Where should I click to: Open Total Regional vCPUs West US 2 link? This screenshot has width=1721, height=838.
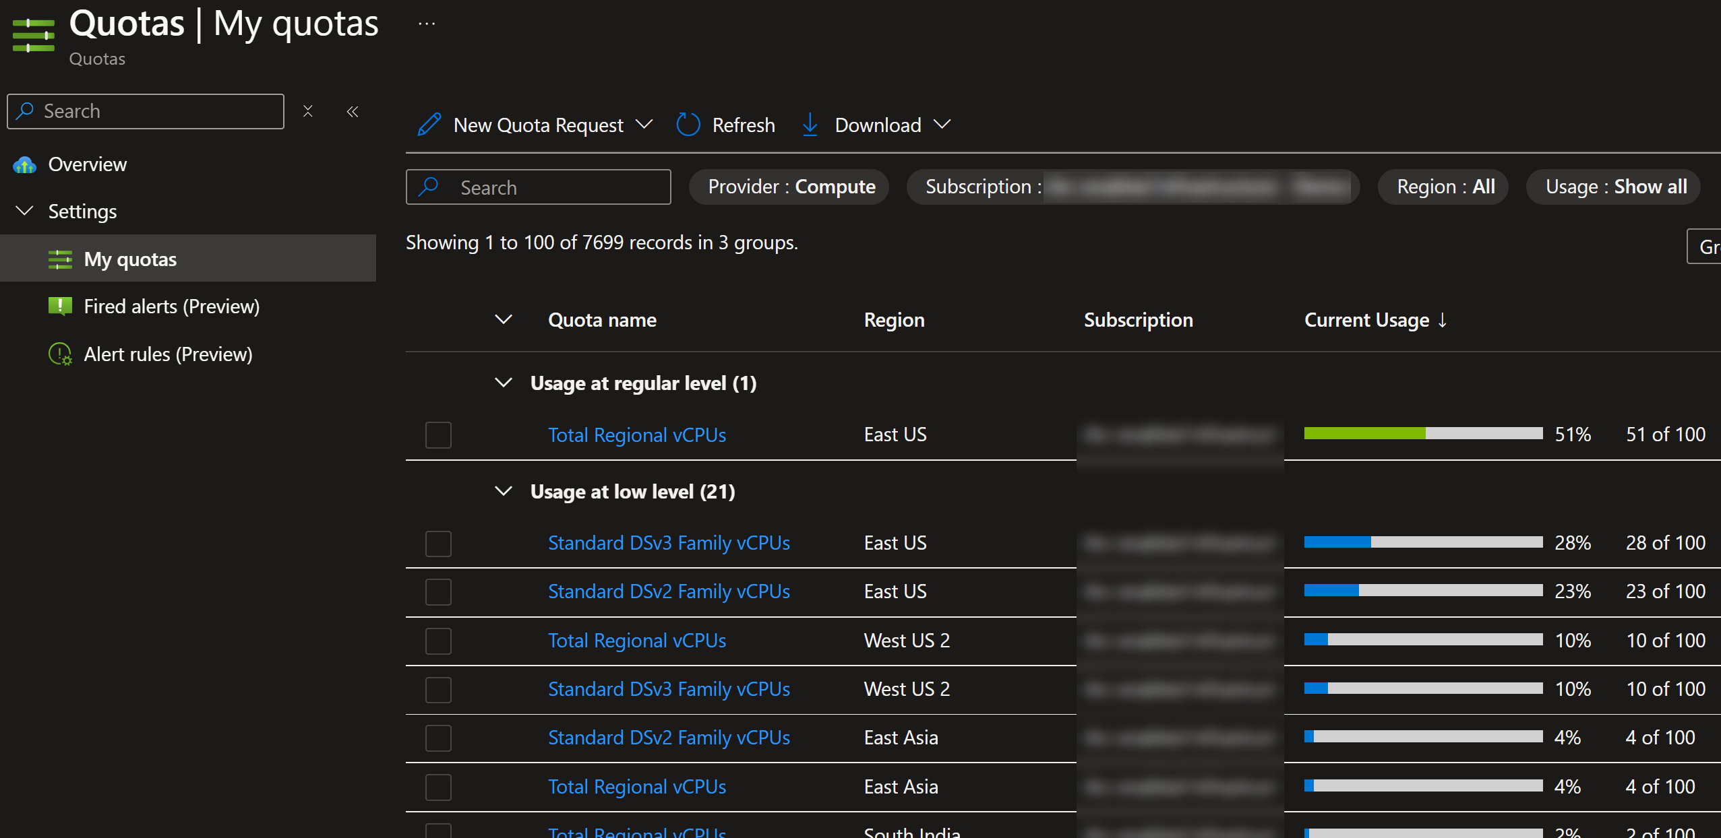[637, 641]
